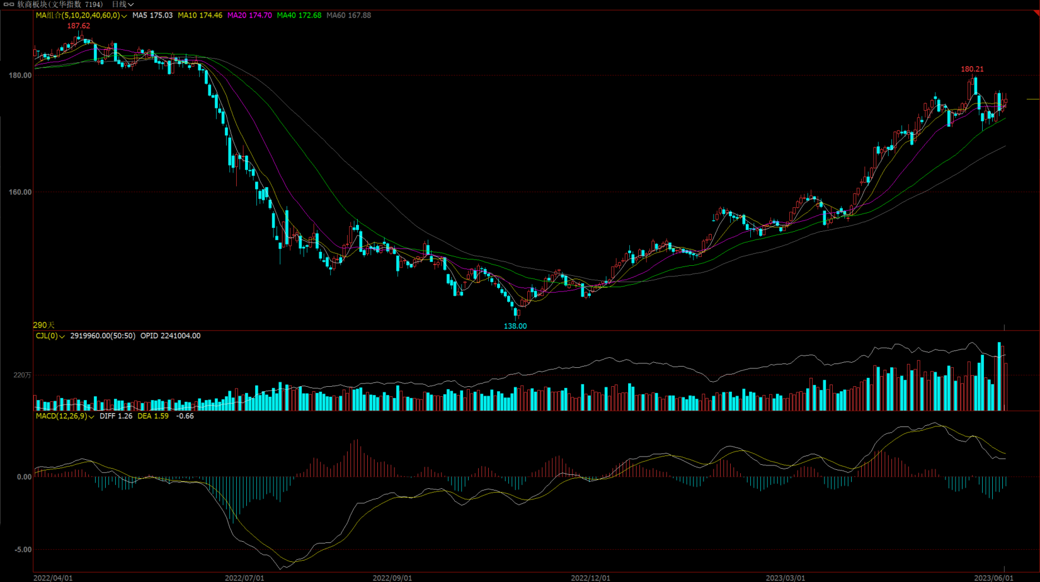Expand the MA组合(5,10,20,40,60,0) indicator menu
The width and height of the screenshot is (1040, 582).
[81, 15]
